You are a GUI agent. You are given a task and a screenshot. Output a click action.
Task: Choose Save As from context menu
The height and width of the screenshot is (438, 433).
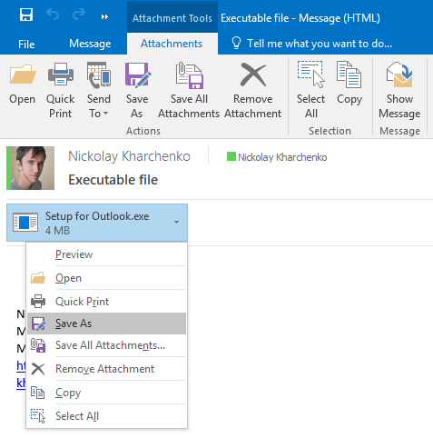click(x=106, y=324)
